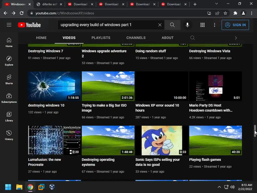Open the Destroying Windows Vista title link

pyautogui.click(x=210, y=51)
